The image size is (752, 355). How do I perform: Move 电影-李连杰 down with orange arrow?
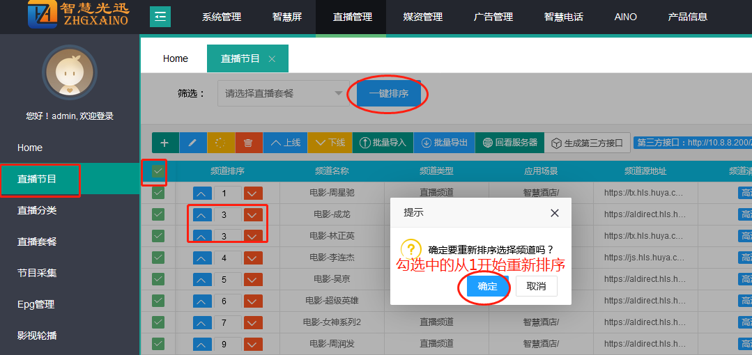point(253,258)
